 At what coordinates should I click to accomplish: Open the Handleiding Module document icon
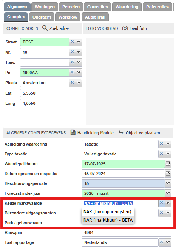[73, 132]
